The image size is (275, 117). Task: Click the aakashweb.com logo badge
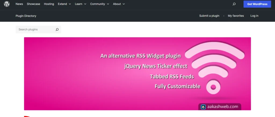click(220, 107)
